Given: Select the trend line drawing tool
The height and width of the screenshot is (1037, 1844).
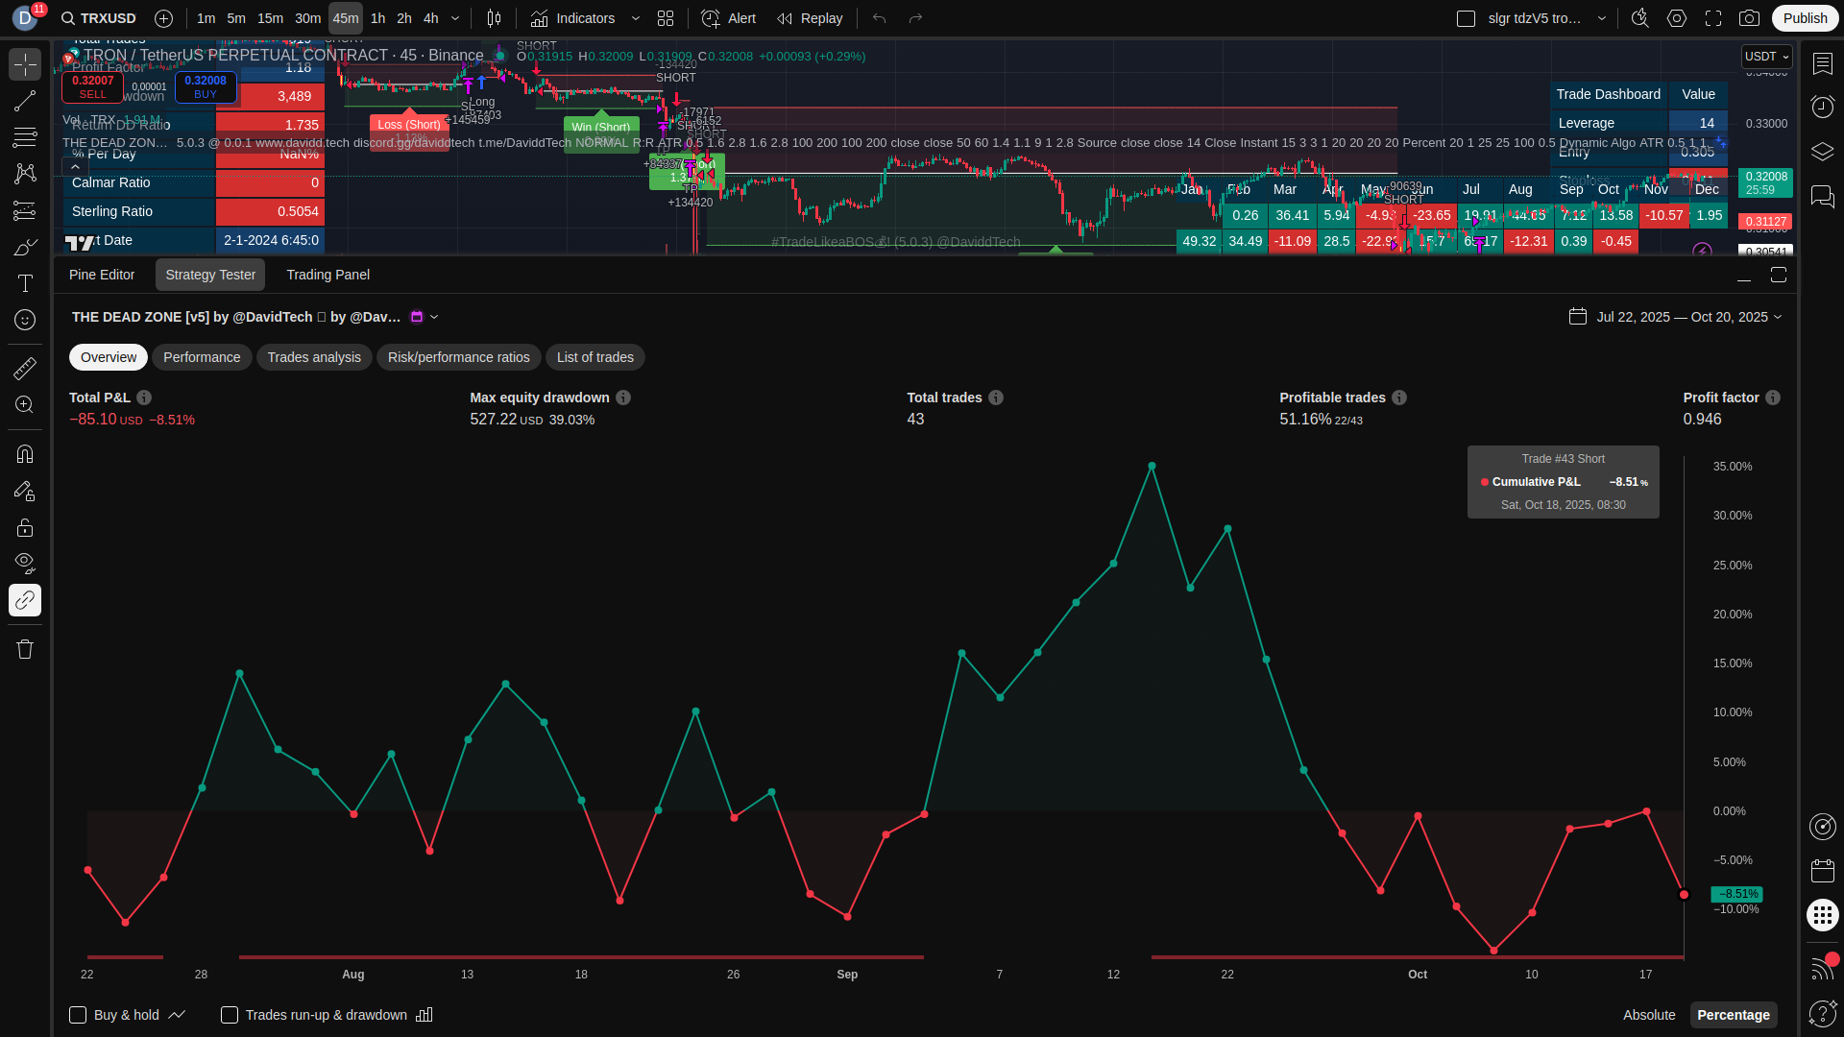Looking at the screenshot, I should point(25,101).
